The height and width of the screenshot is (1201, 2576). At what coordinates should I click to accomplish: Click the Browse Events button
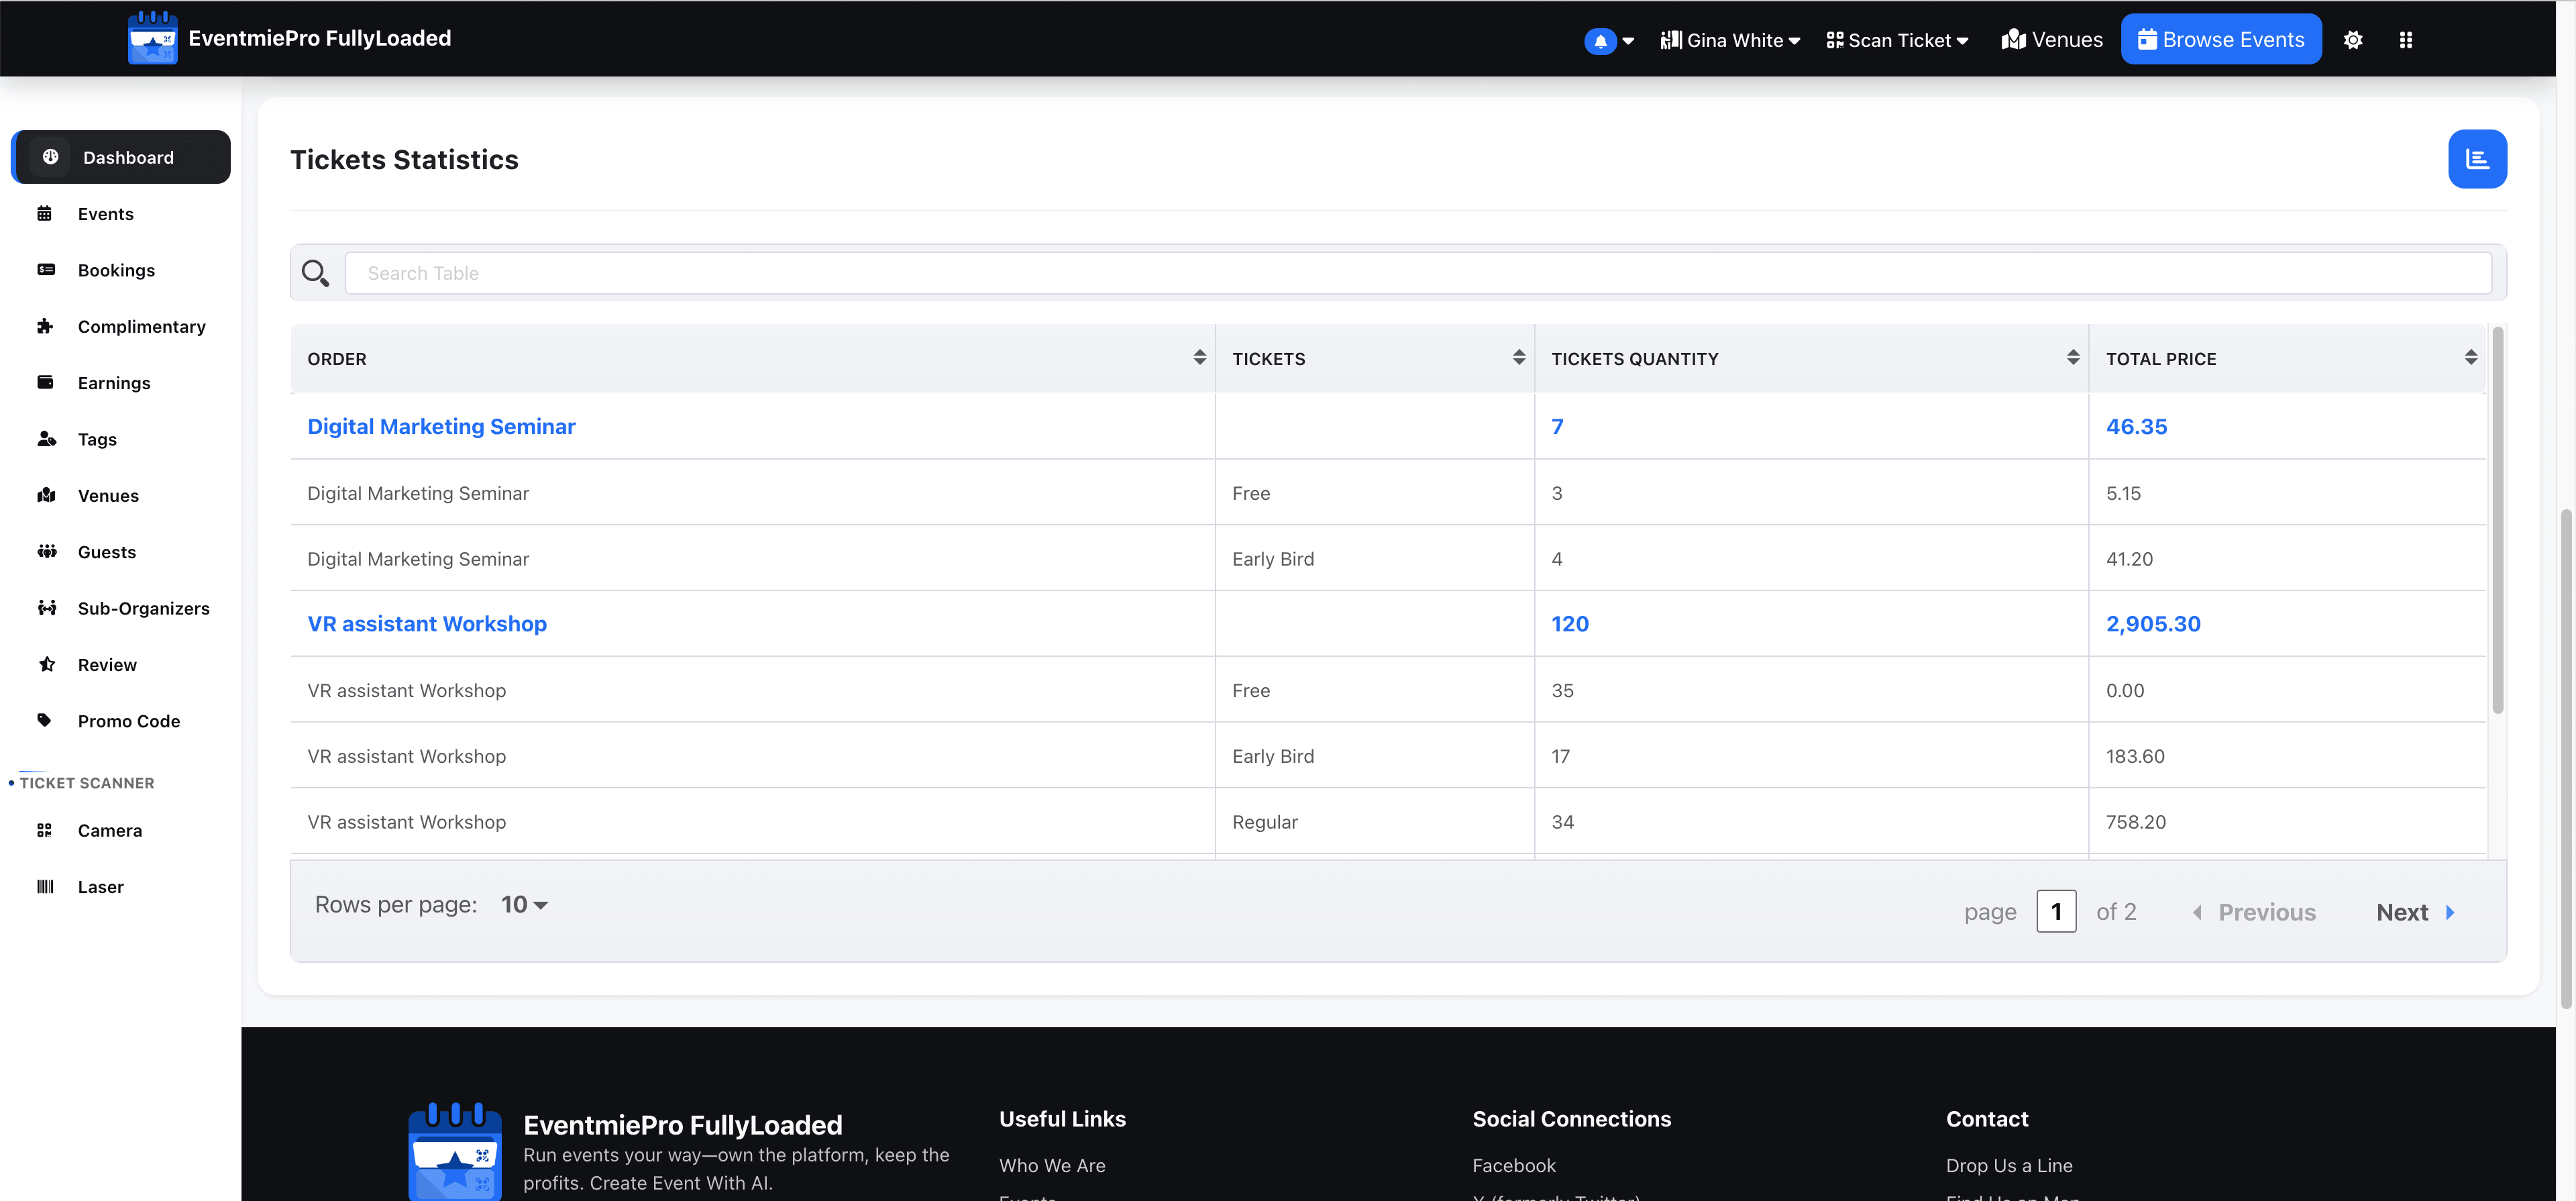coord(2221,39)
